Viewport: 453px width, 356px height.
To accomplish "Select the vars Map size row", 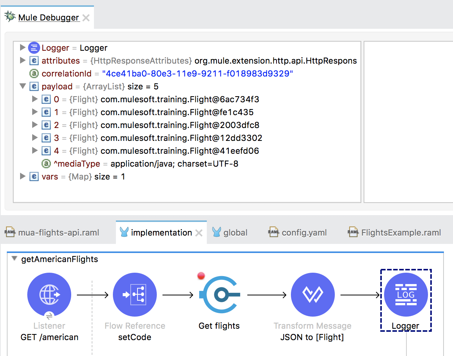I will 77,176.
